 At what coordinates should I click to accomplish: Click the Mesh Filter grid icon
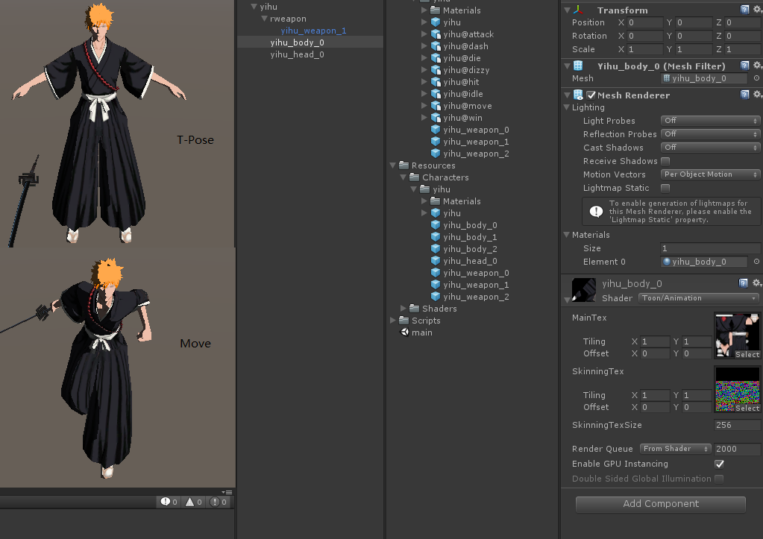(x=578, y=66)
